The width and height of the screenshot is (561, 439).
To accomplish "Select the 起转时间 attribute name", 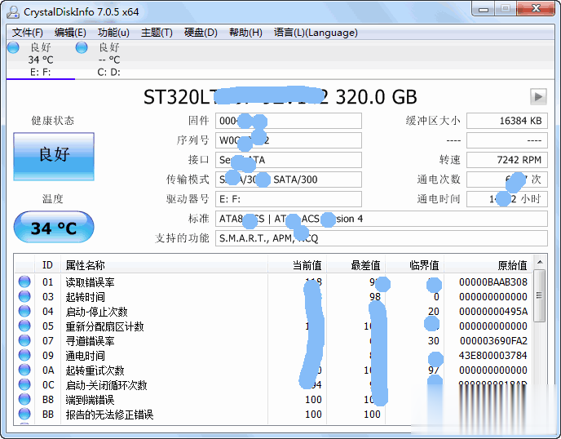I will tap(85, 297).
